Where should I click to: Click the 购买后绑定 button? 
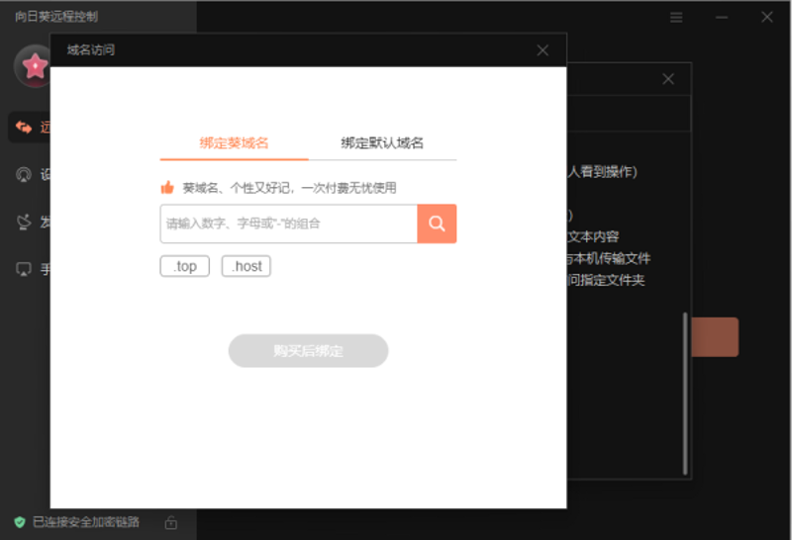click(308, 351)
